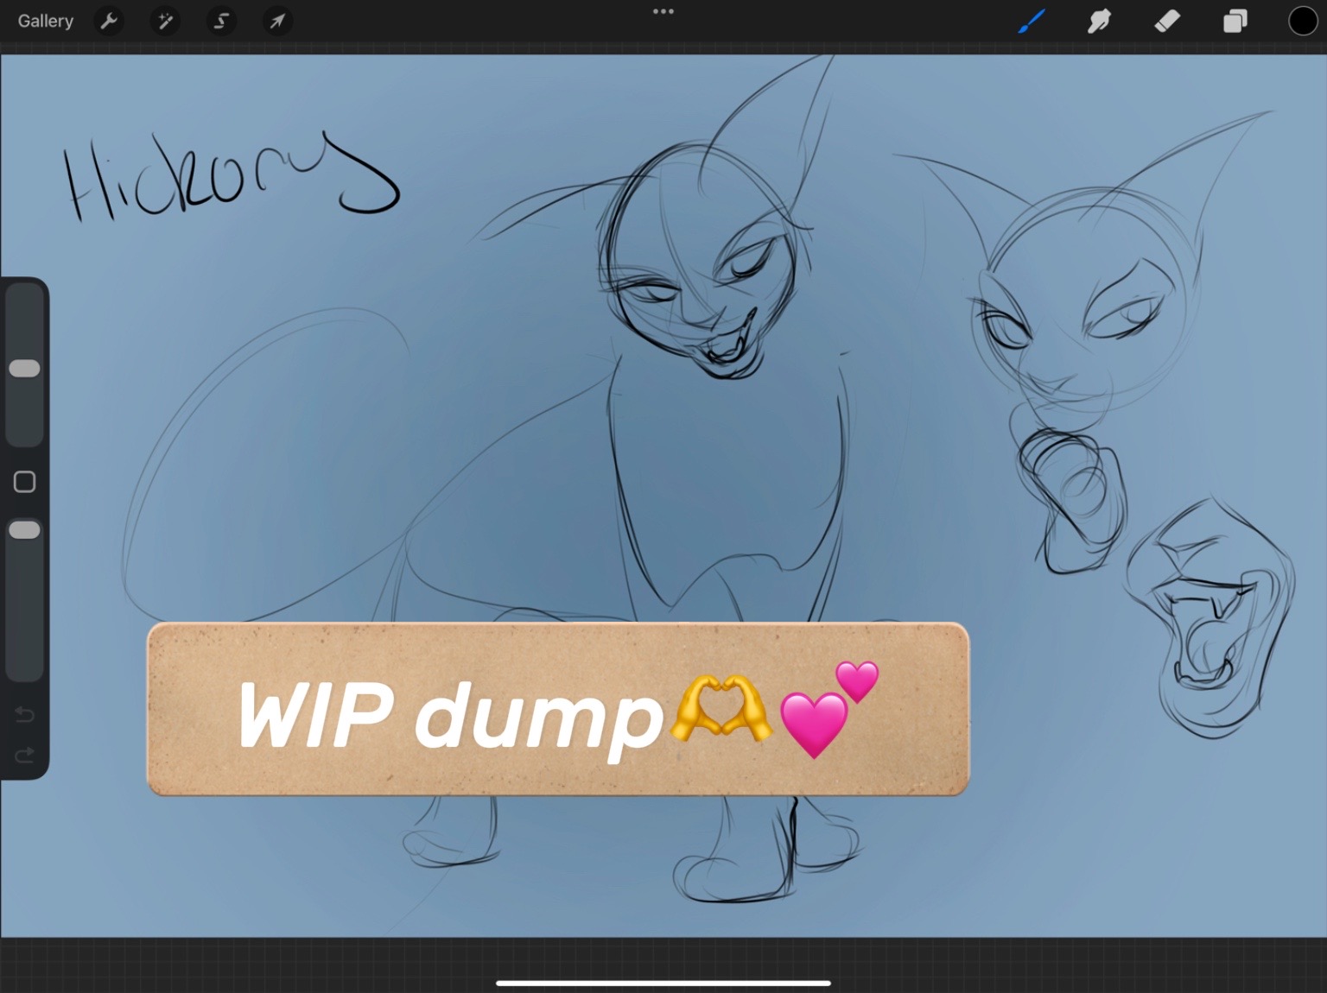Tap the home indicator bar at the bottom
Screen dimensions: 1327x993
[663, 983]
